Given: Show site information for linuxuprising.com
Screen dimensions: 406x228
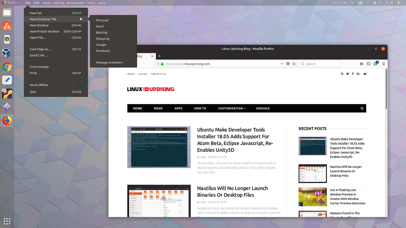Looking at the screenshot, I should tap(158, 64).
